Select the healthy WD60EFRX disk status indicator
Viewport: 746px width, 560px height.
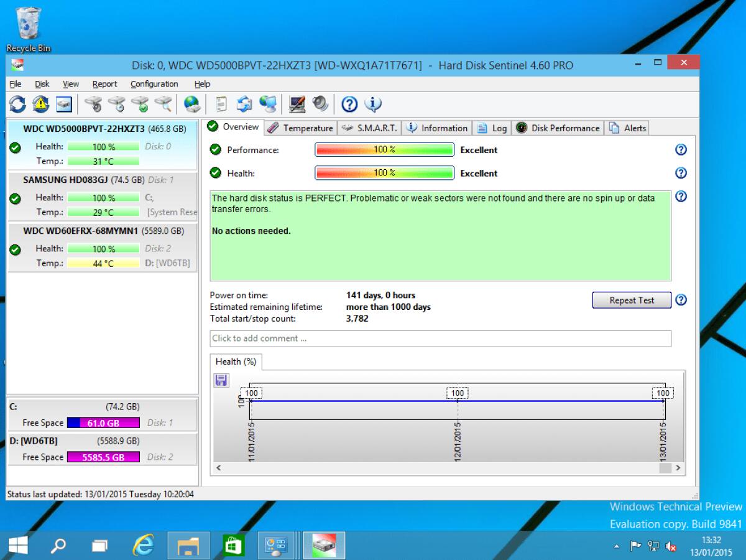click(16, 250)
